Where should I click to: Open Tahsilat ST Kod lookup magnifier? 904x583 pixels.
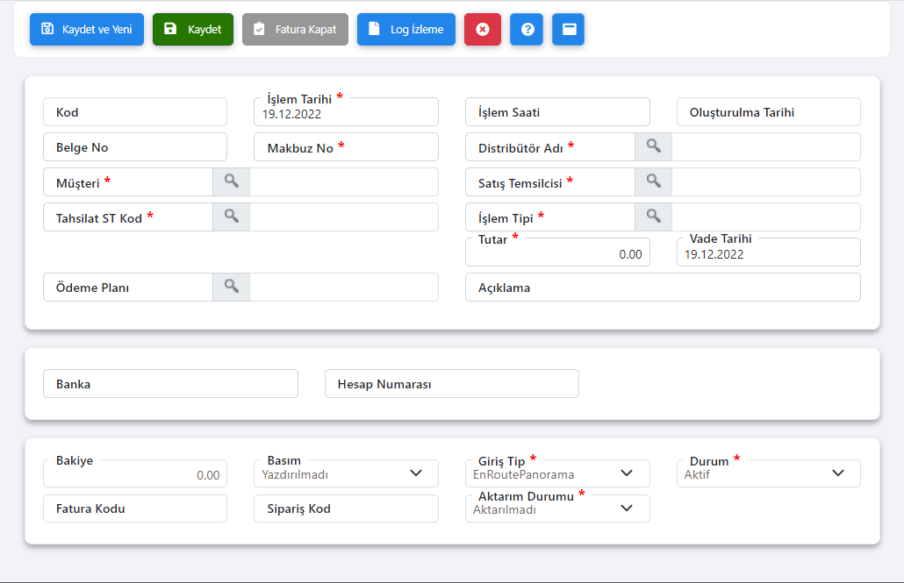[231, 217]
